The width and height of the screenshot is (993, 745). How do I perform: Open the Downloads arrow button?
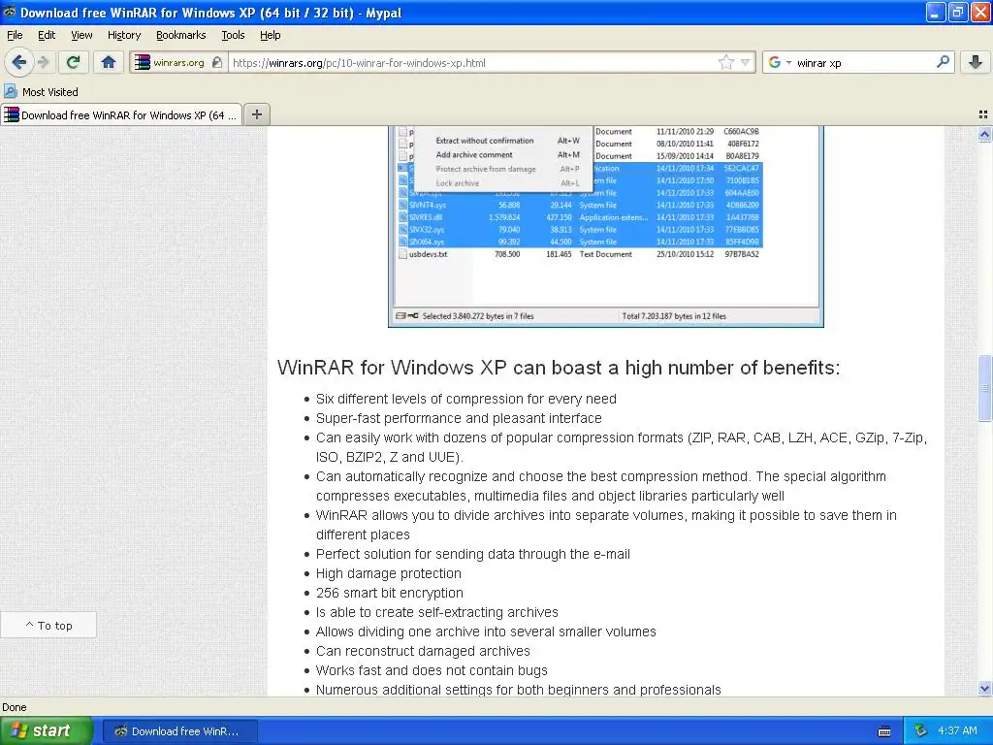pos(976,62)
